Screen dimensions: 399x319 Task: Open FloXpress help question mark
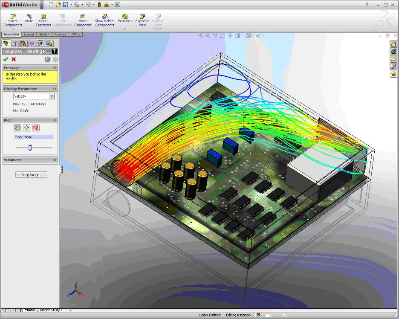click(x=54, y=51)
